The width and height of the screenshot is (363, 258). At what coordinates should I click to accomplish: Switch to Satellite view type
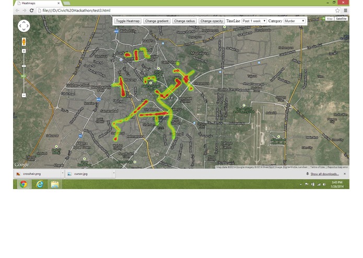pos(341,19)
